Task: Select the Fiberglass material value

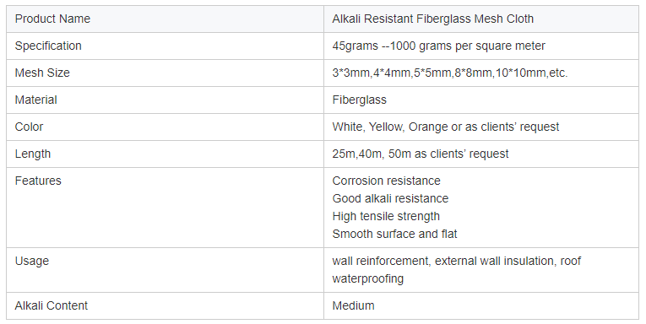Action: click(x=359, y=100)
